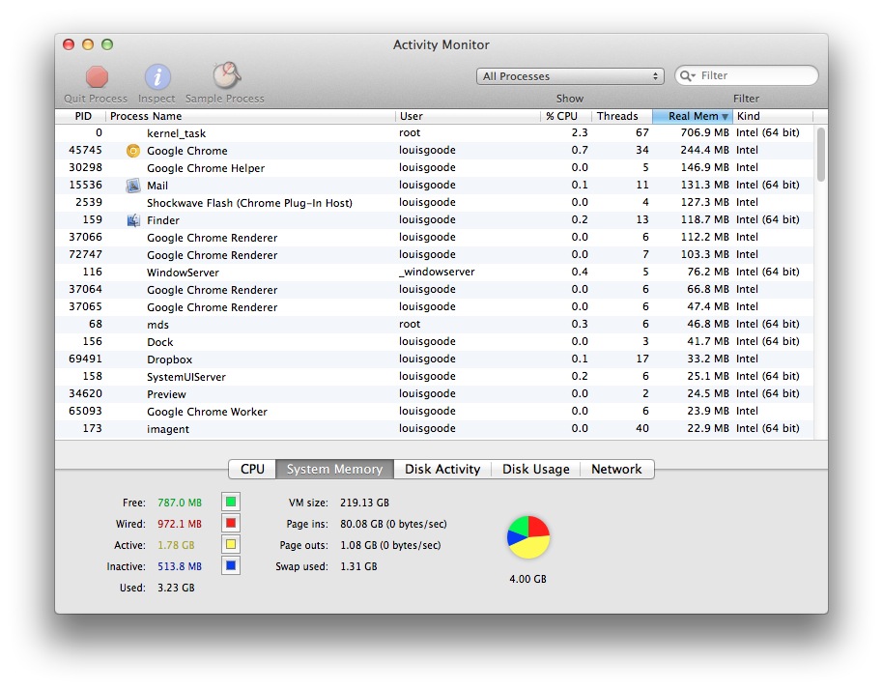This screenshot has width=883, height=690.
Task: Click the Sample Process icon
Action: pyautogui.click(x=226, y=75)
